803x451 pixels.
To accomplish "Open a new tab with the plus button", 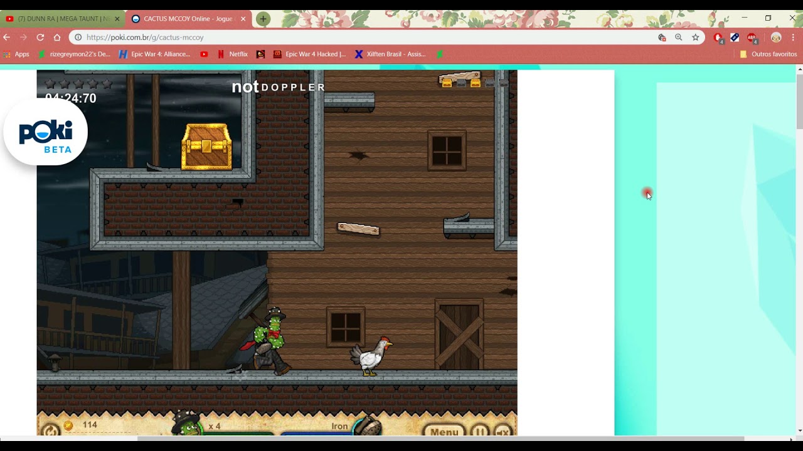I will (263, 19).
